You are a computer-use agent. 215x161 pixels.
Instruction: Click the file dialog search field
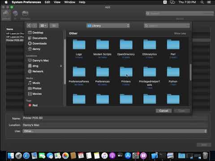point(167,25)
